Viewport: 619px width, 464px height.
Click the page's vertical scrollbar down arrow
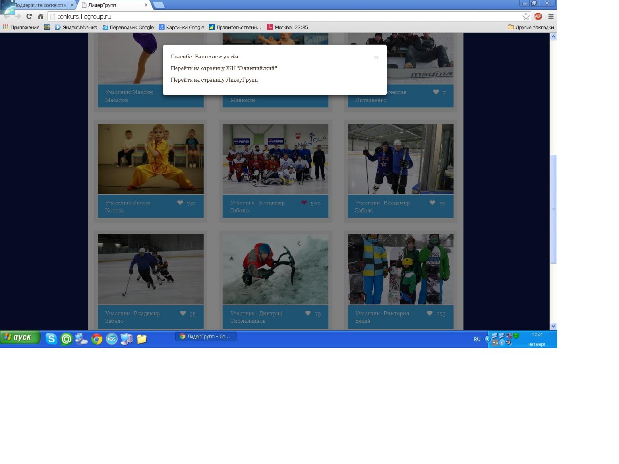553,326
